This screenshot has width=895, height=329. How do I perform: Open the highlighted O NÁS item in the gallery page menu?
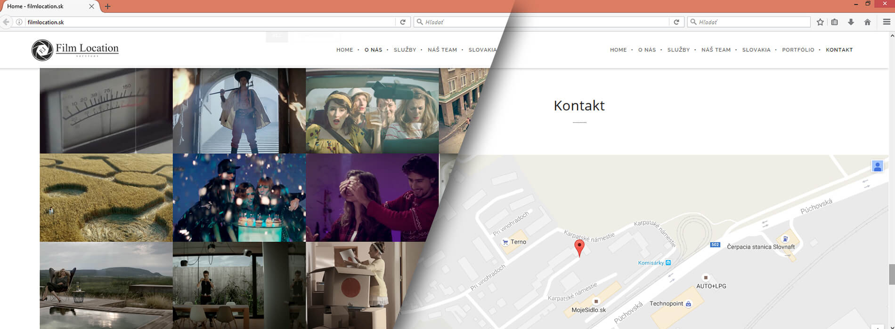click(373, 50)
